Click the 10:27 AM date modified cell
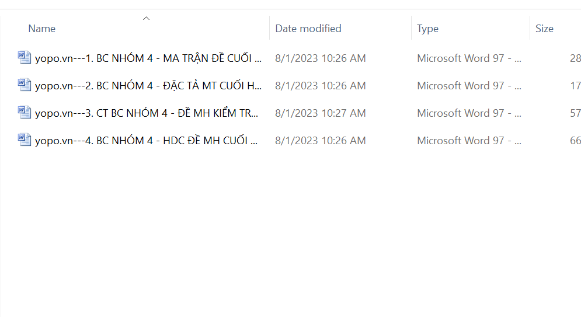The height and width of the screenshot is (317, 581). point(321,113)
